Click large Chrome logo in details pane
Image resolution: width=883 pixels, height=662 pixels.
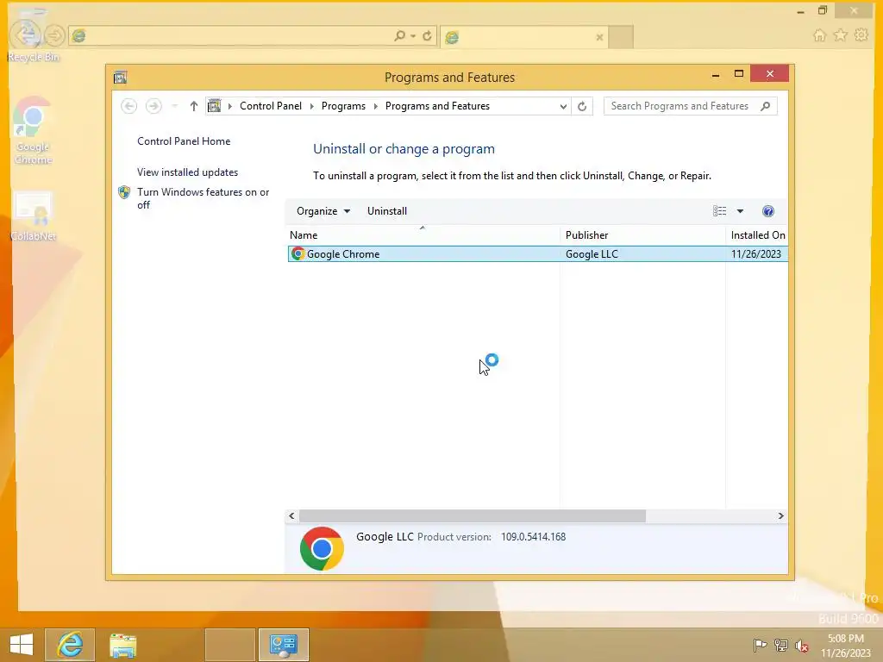(323, 548)
